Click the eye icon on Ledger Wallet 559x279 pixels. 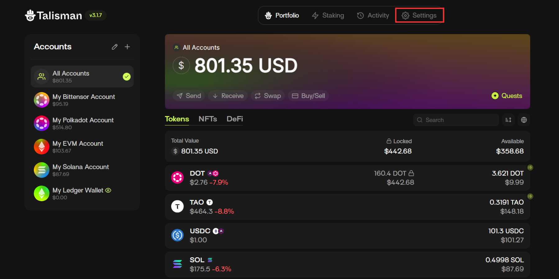108,190
